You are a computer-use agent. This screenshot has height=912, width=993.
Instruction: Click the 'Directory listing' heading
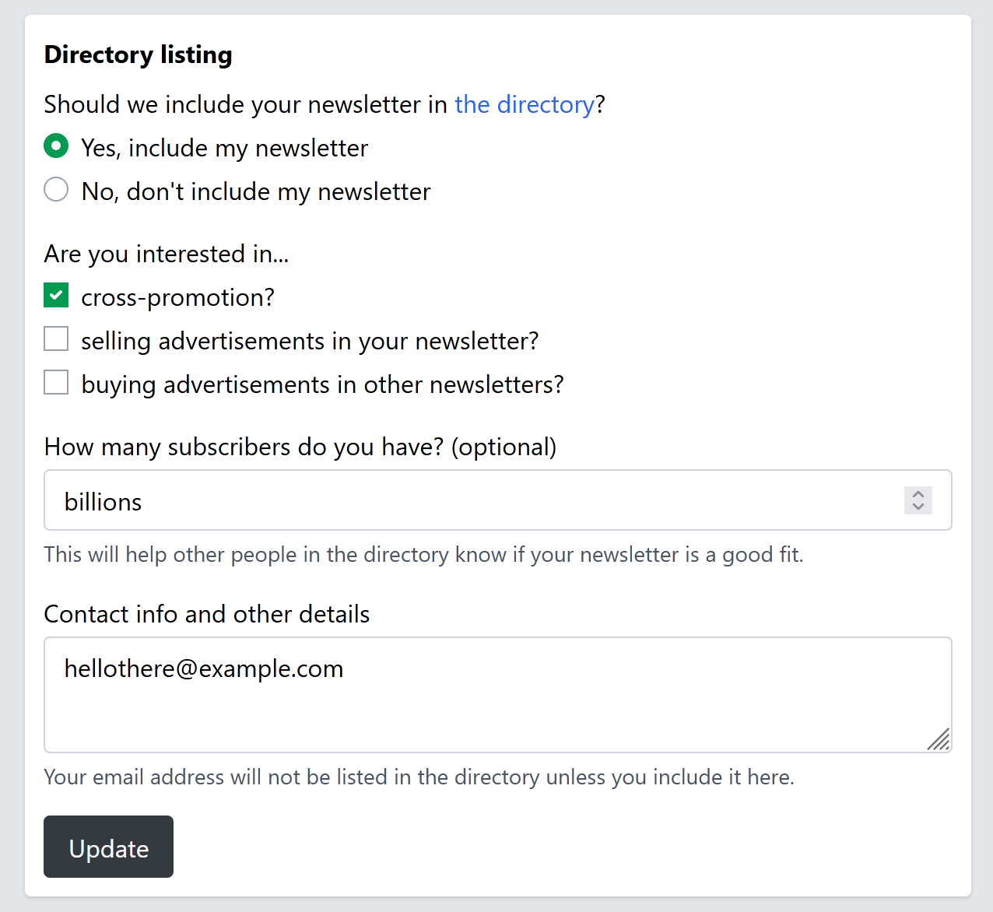tap(139, 54)
